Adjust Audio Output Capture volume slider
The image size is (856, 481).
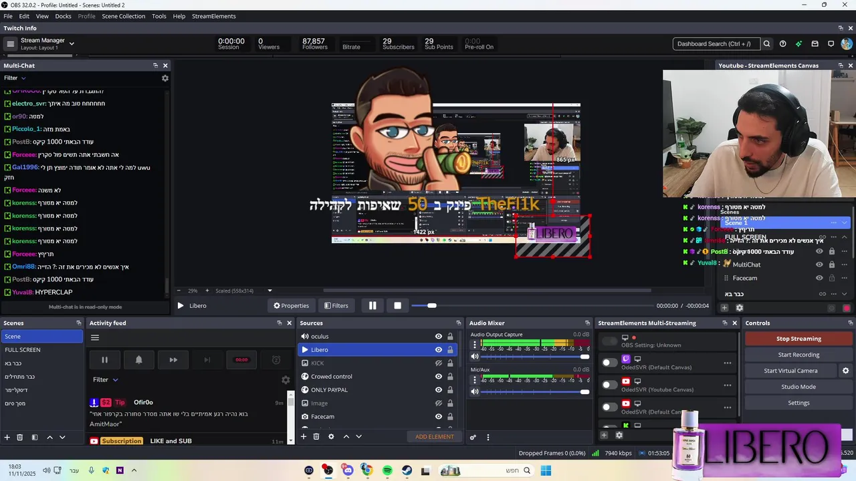pyautogui.click(x=535, y=357)
